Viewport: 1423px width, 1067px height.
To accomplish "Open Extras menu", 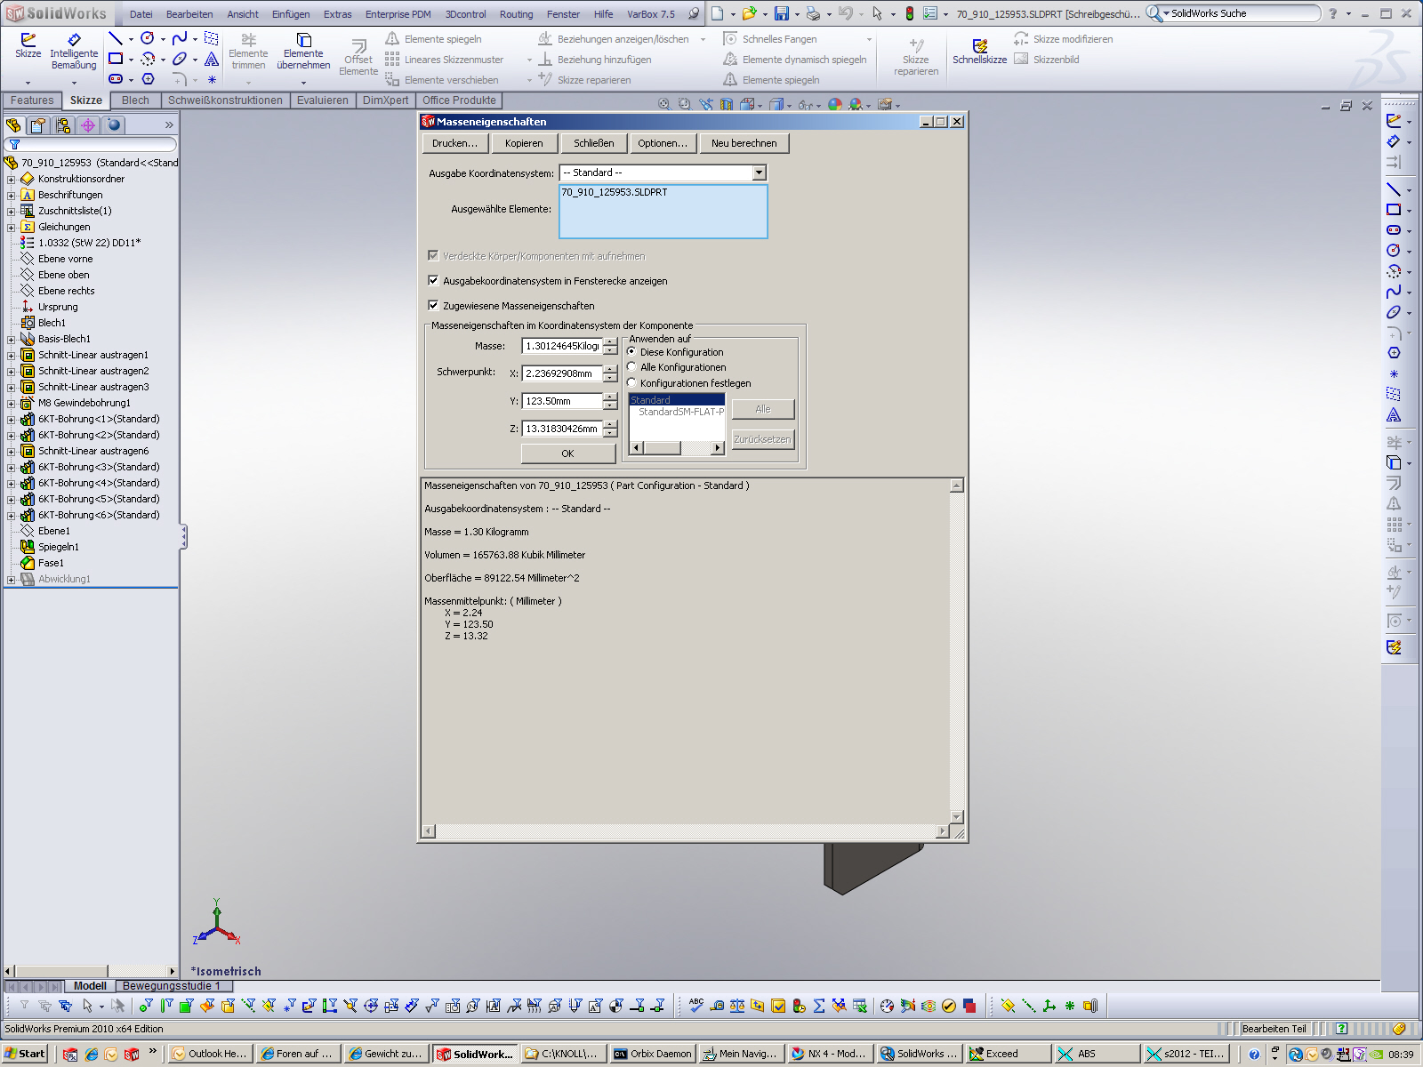I will (x=337, y=14).
